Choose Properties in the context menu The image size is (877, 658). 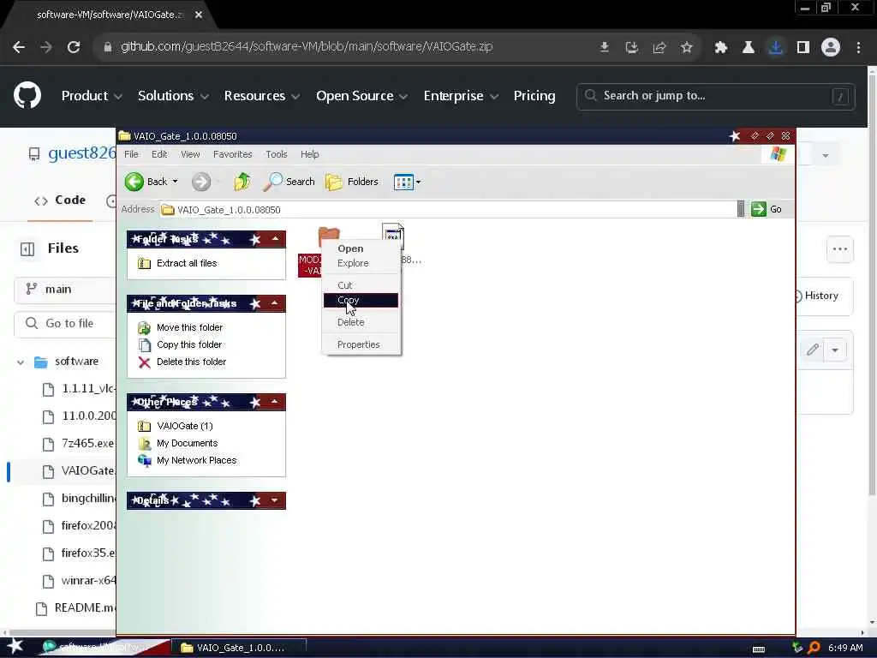click(361, 344)
